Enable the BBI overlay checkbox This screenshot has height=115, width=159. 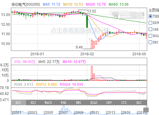click(x=150, y=42)
